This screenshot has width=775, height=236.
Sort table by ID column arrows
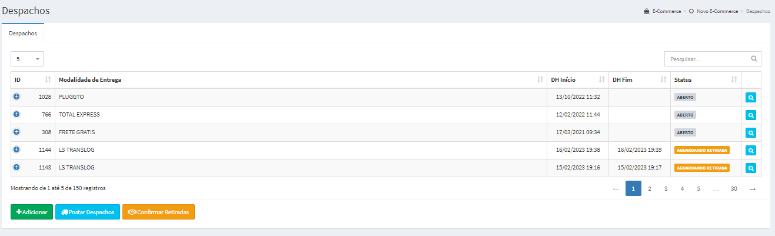click(48, 79)
